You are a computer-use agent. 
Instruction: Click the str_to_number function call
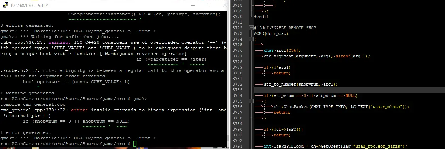(x=280, y=84)
